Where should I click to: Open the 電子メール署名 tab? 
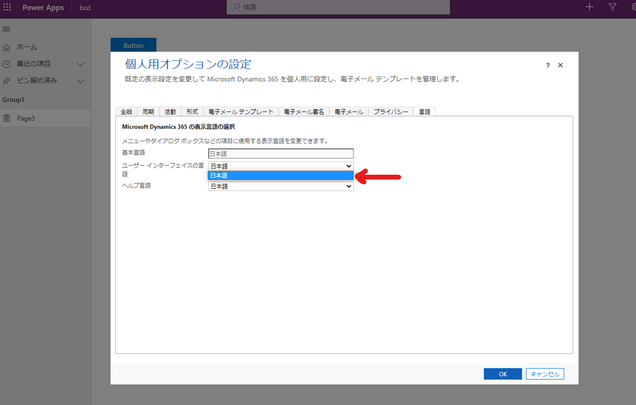coord(304,112)
